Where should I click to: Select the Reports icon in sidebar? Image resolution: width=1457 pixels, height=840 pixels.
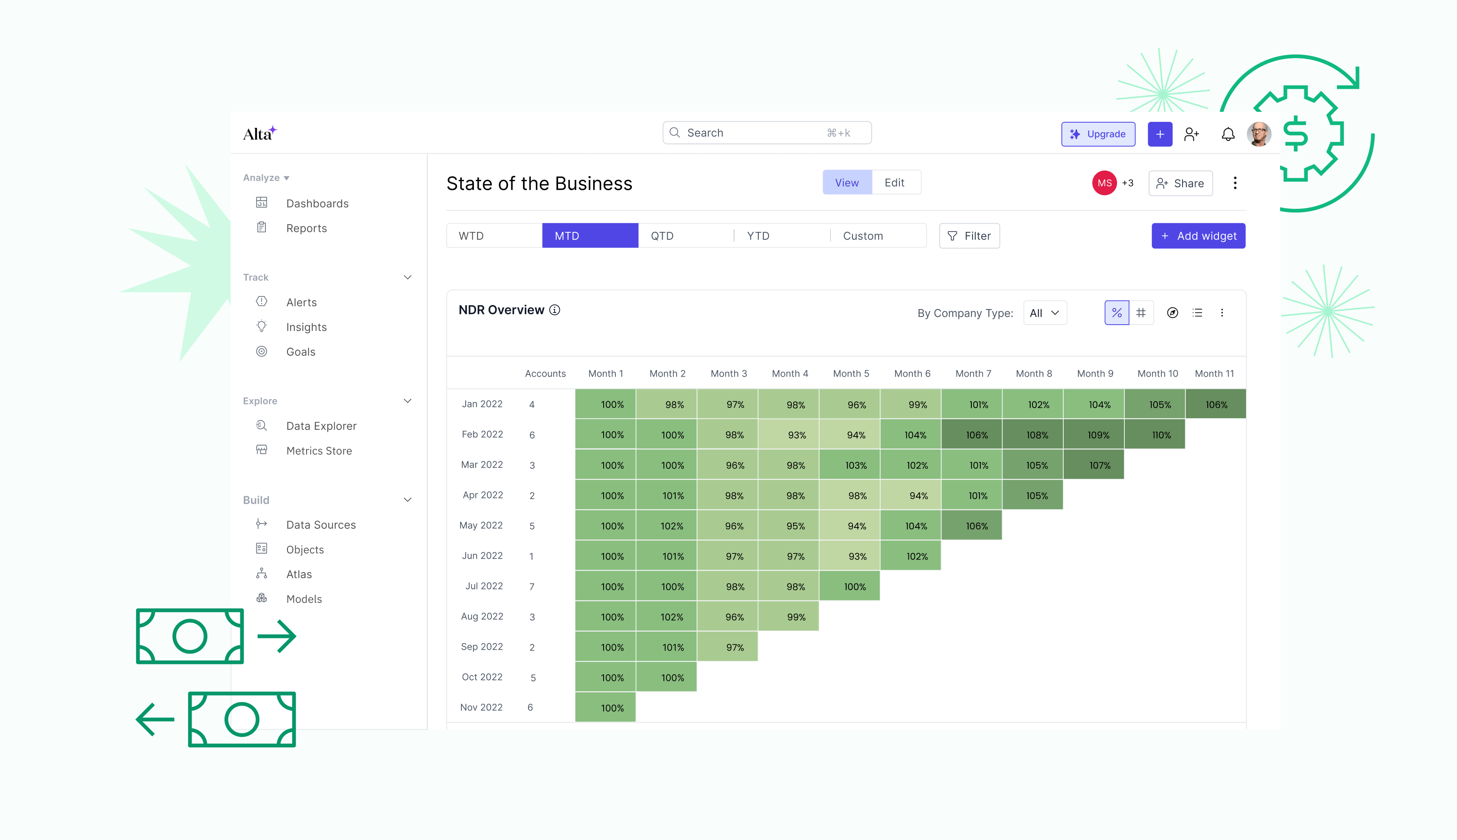point(262,227)
